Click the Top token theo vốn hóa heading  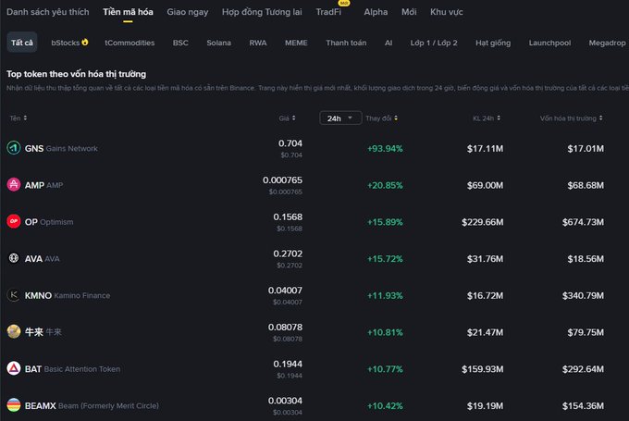point(76,74)
